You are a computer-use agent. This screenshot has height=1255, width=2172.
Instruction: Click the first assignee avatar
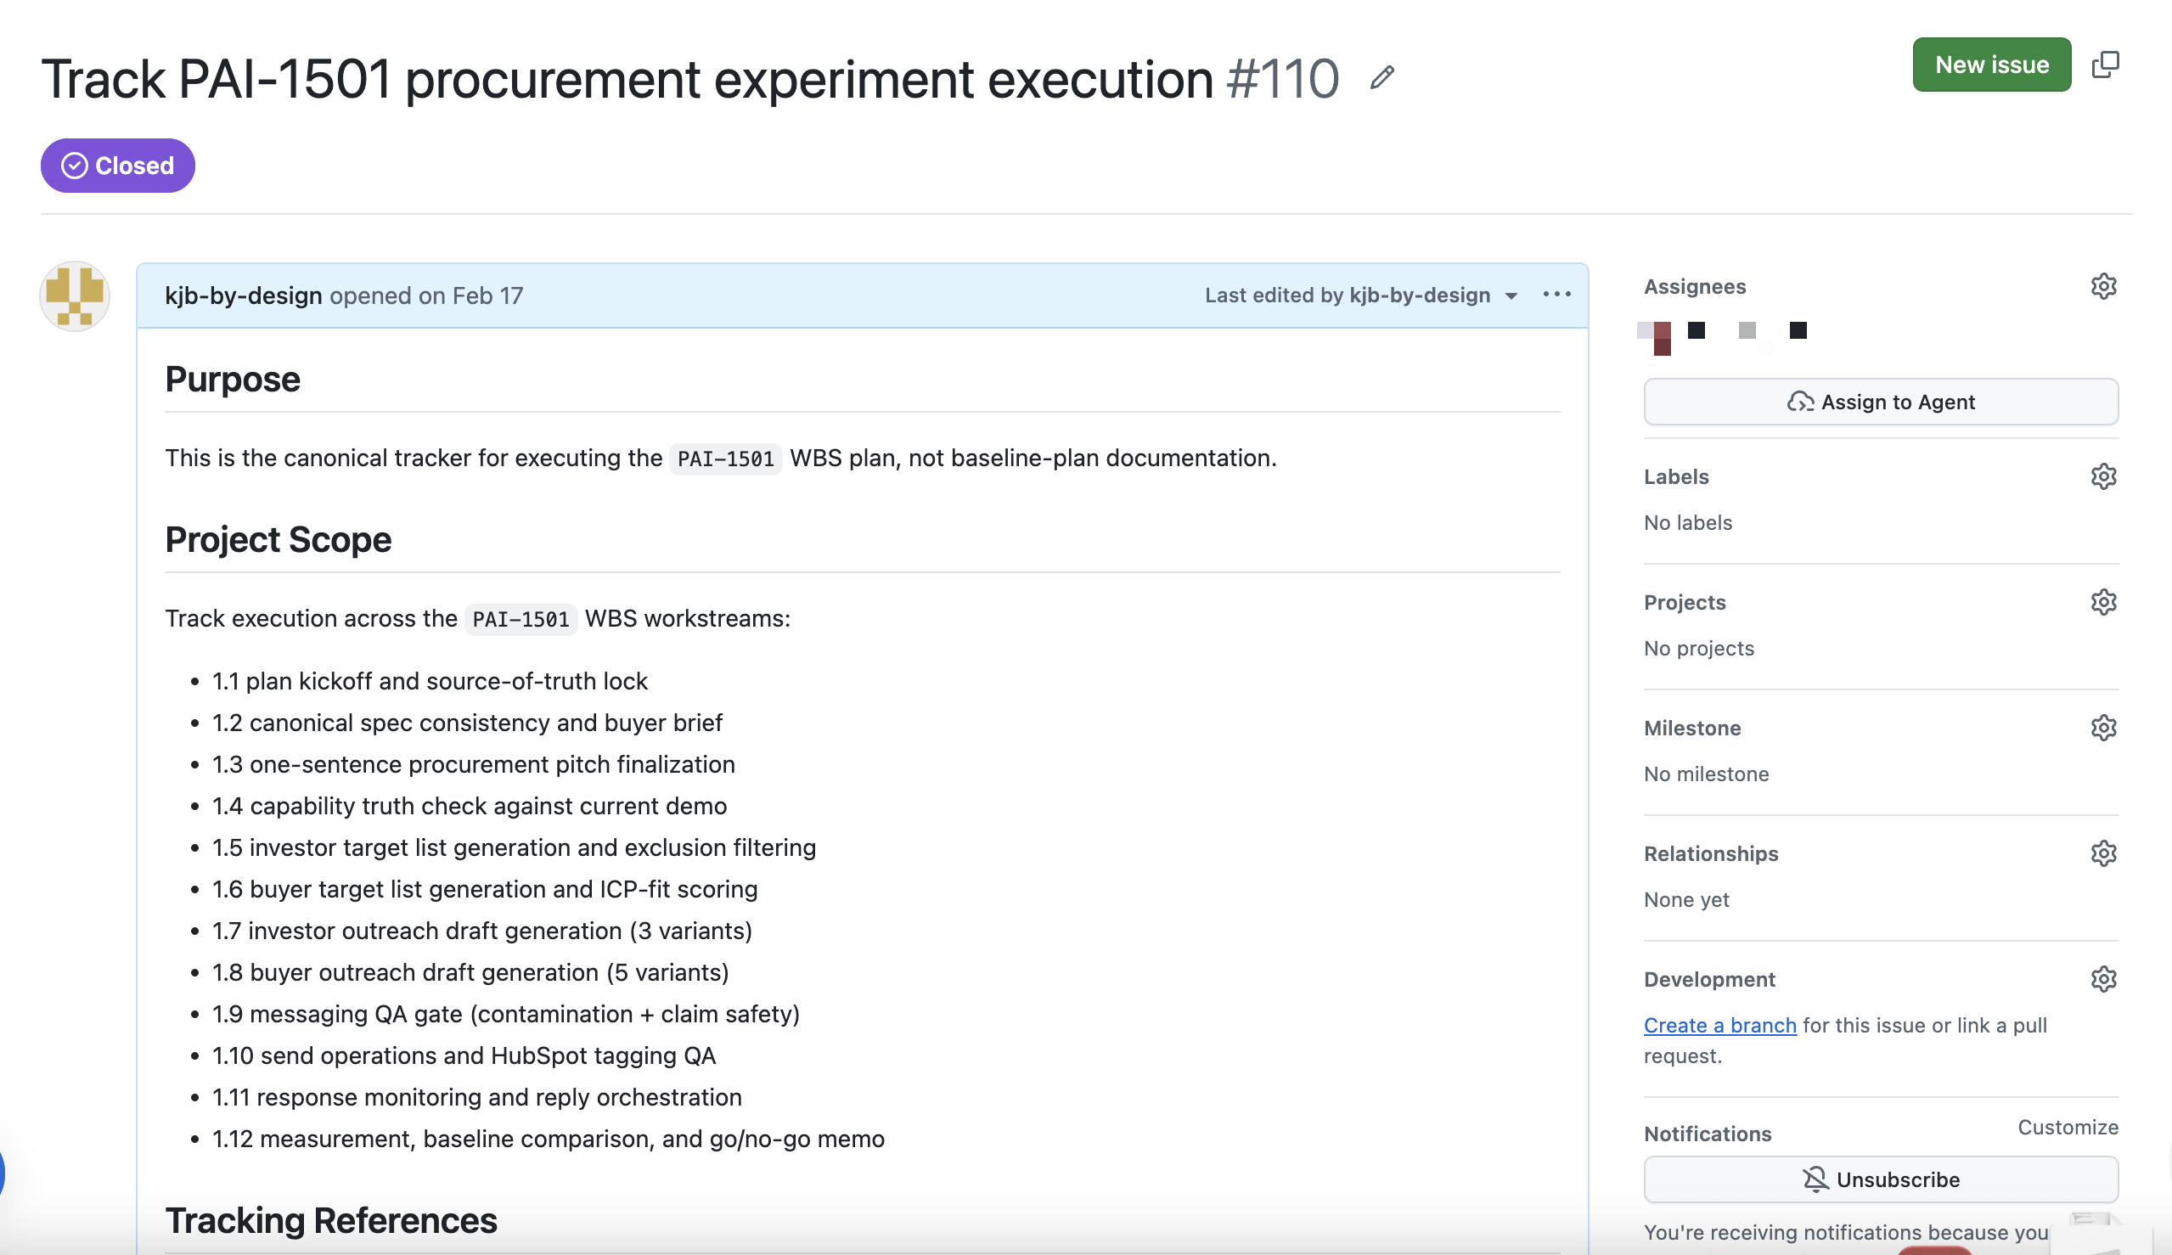[x=1655, y=337]
